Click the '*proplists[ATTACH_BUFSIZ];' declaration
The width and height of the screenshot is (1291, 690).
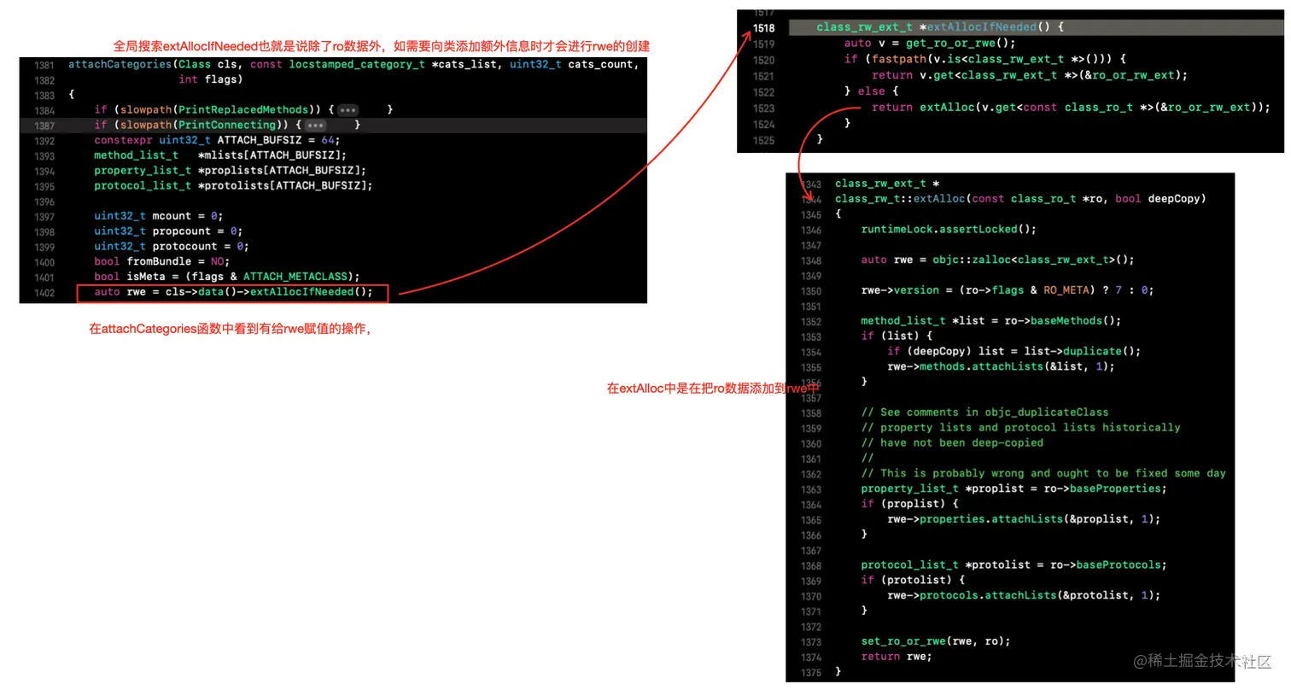282,171
